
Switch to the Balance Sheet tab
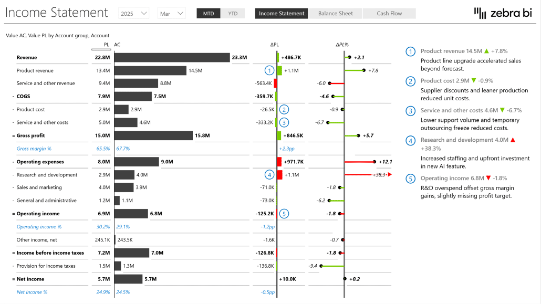click(335, 14)
